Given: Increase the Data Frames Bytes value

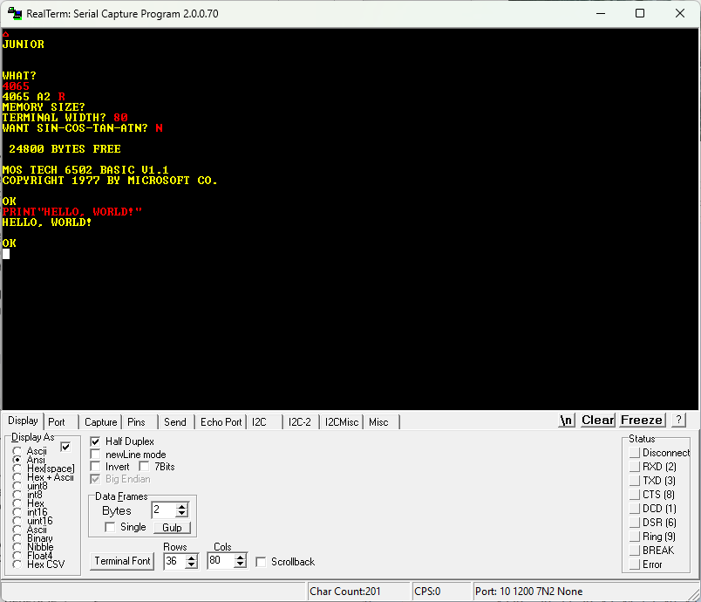Looking at the screenshot, I should click(x=181, y=507).
